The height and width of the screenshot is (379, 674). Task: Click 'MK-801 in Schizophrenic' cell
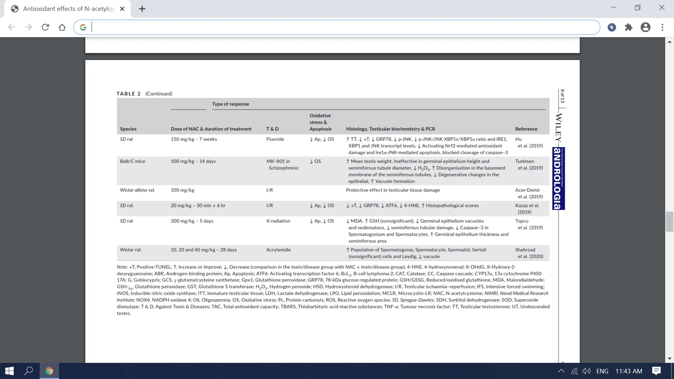coord(283,165)
